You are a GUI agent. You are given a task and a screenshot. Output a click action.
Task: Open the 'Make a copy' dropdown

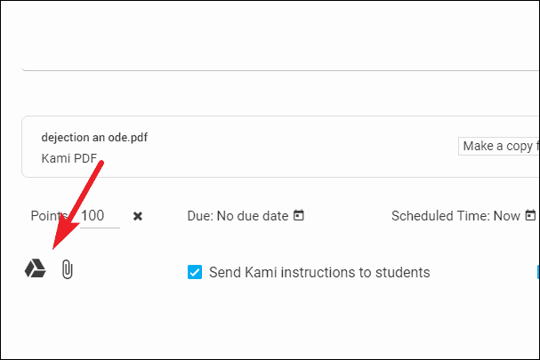click(x=498, y=146)
